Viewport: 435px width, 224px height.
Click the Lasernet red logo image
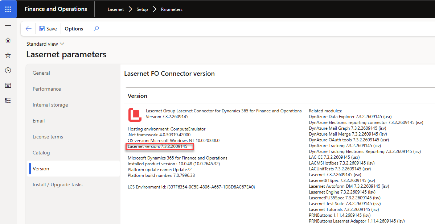pos(135,115)
